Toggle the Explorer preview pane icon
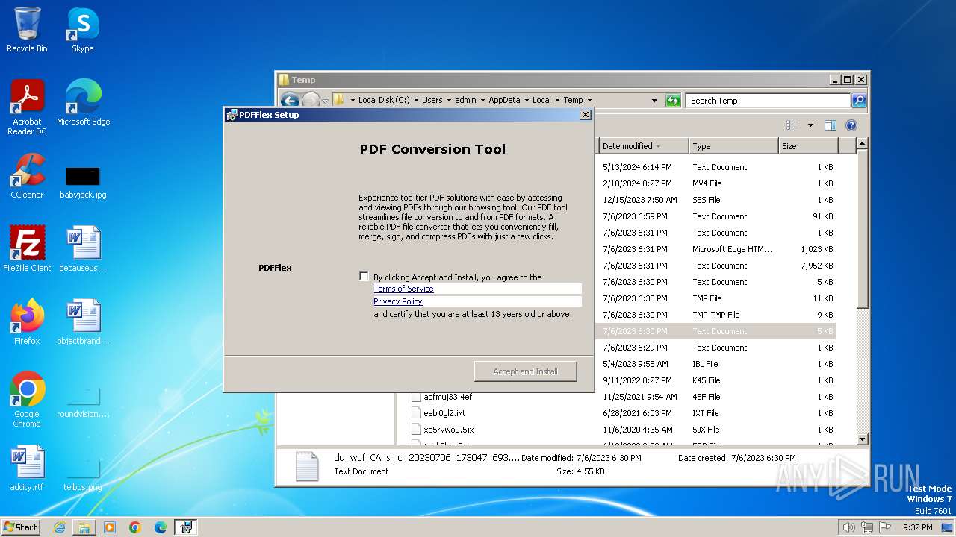This screenshot has height=537, width=956. point(830,125)
